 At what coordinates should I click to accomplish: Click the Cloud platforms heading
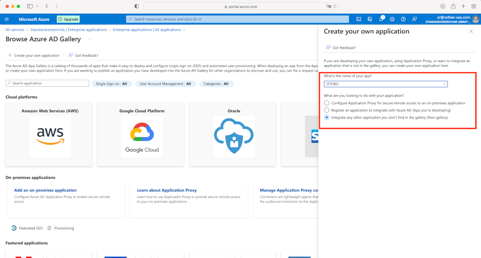(x=22, y=97)
